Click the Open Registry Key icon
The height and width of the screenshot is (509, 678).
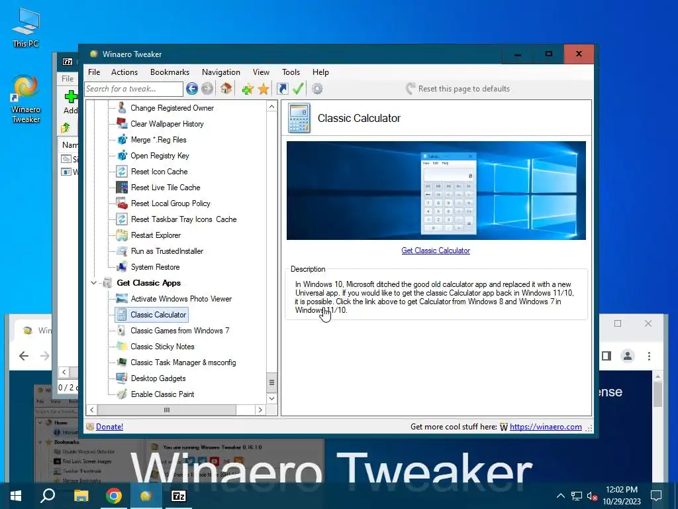(x=122, y=155)
